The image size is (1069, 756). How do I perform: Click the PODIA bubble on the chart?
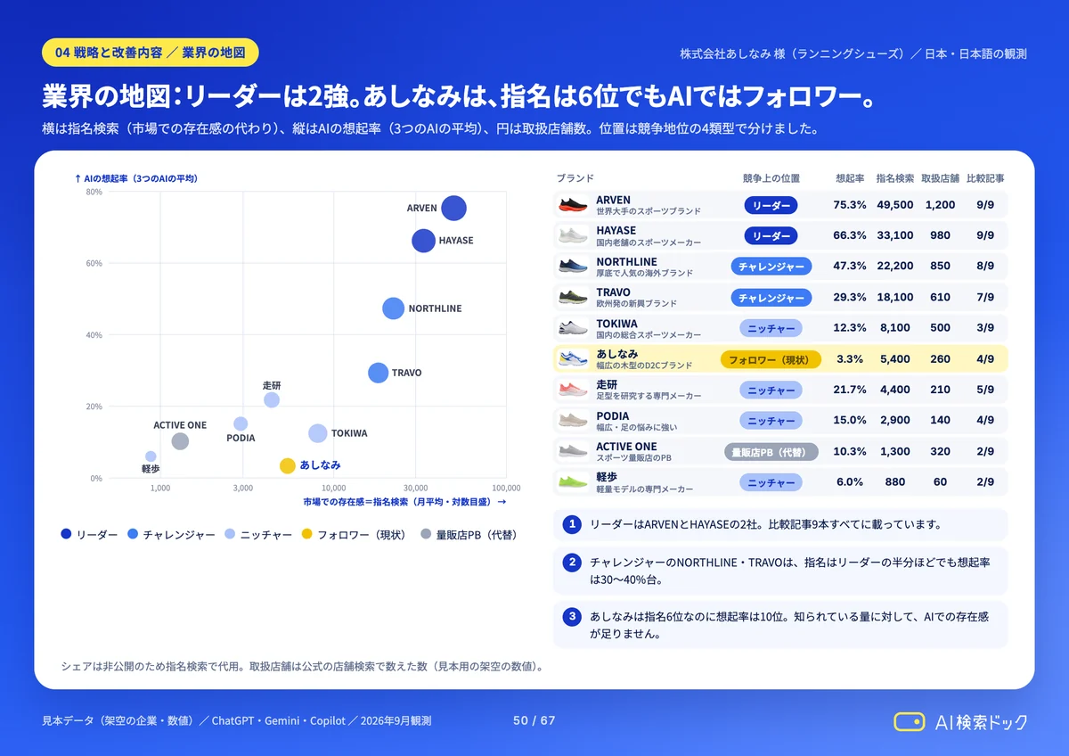pyautogui.click(x=241, y=423)
